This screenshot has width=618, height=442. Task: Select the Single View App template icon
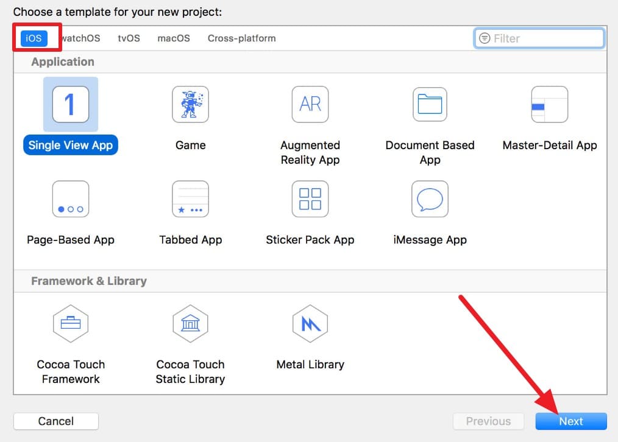(x=71, y=104)
